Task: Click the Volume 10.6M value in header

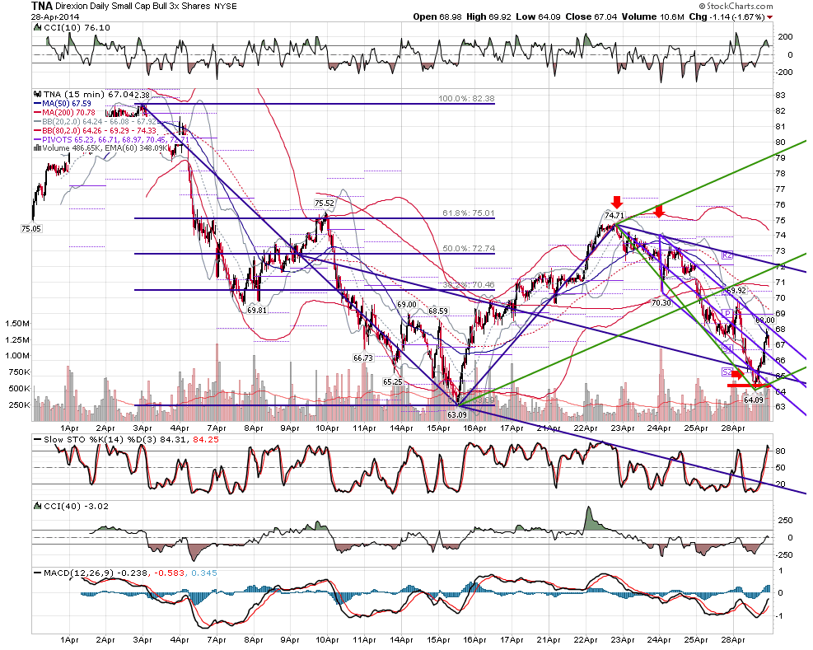Action: (653, 16)
